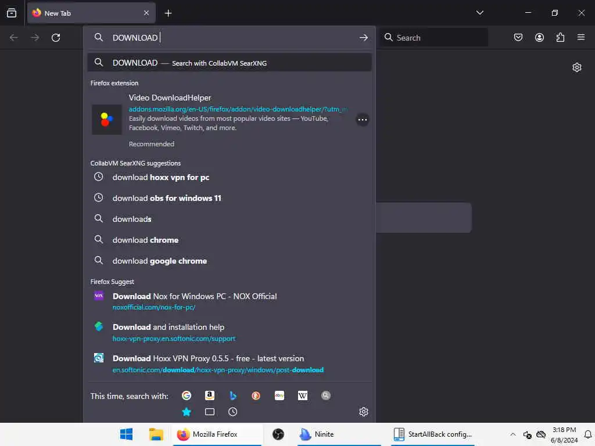Open the en.softonic.com post-download URL
595x446 pixels.
[x=218, y=370]
